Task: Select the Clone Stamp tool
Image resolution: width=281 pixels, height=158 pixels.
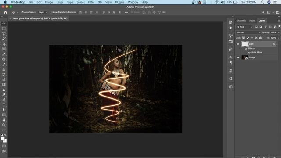Action: pyautogui.click(x=4, y=69)
